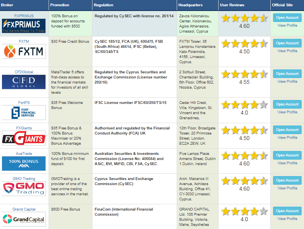View Profile of AvaTrade

[x=287, y=163]
